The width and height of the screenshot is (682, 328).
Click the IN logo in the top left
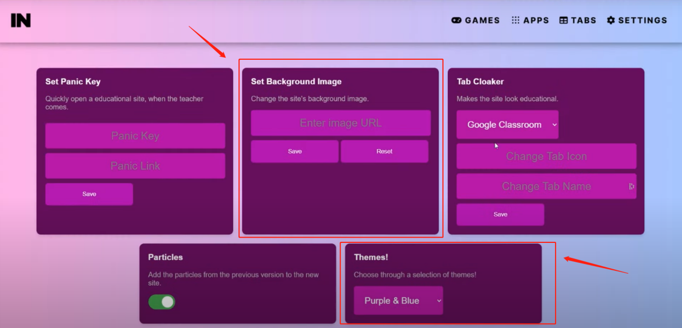pyautogui.click(x=19, y=19)
